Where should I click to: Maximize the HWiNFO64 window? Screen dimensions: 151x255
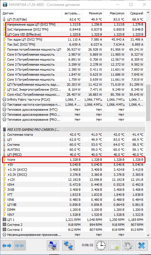pyautogui.click(x=131, y=4)
